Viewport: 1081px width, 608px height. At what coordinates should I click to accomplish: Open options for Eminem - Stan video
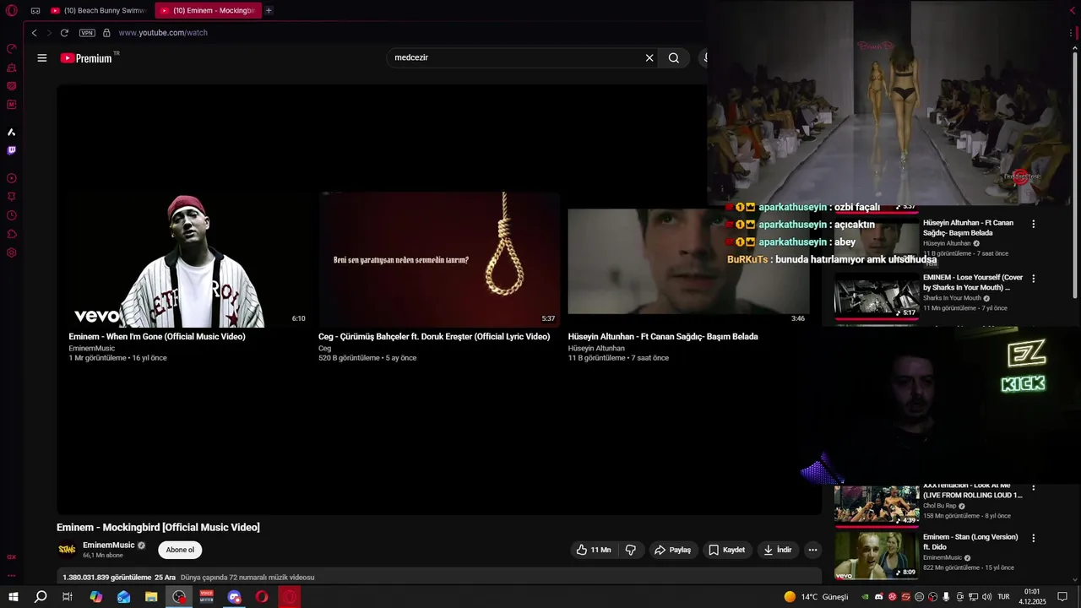click(1033, 538)
